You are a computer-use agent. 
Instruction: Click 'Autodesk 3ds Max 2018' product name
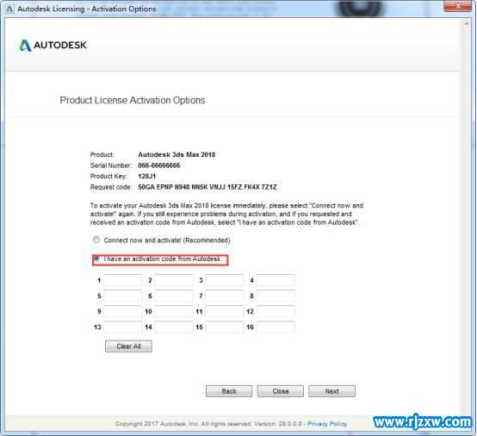177,154
